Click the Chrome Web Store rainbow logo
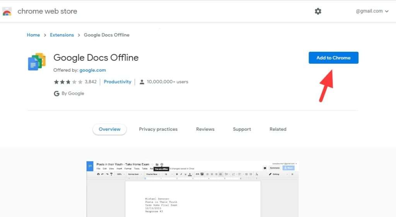This screenshot has height=217, width=396. click(7, 11)
